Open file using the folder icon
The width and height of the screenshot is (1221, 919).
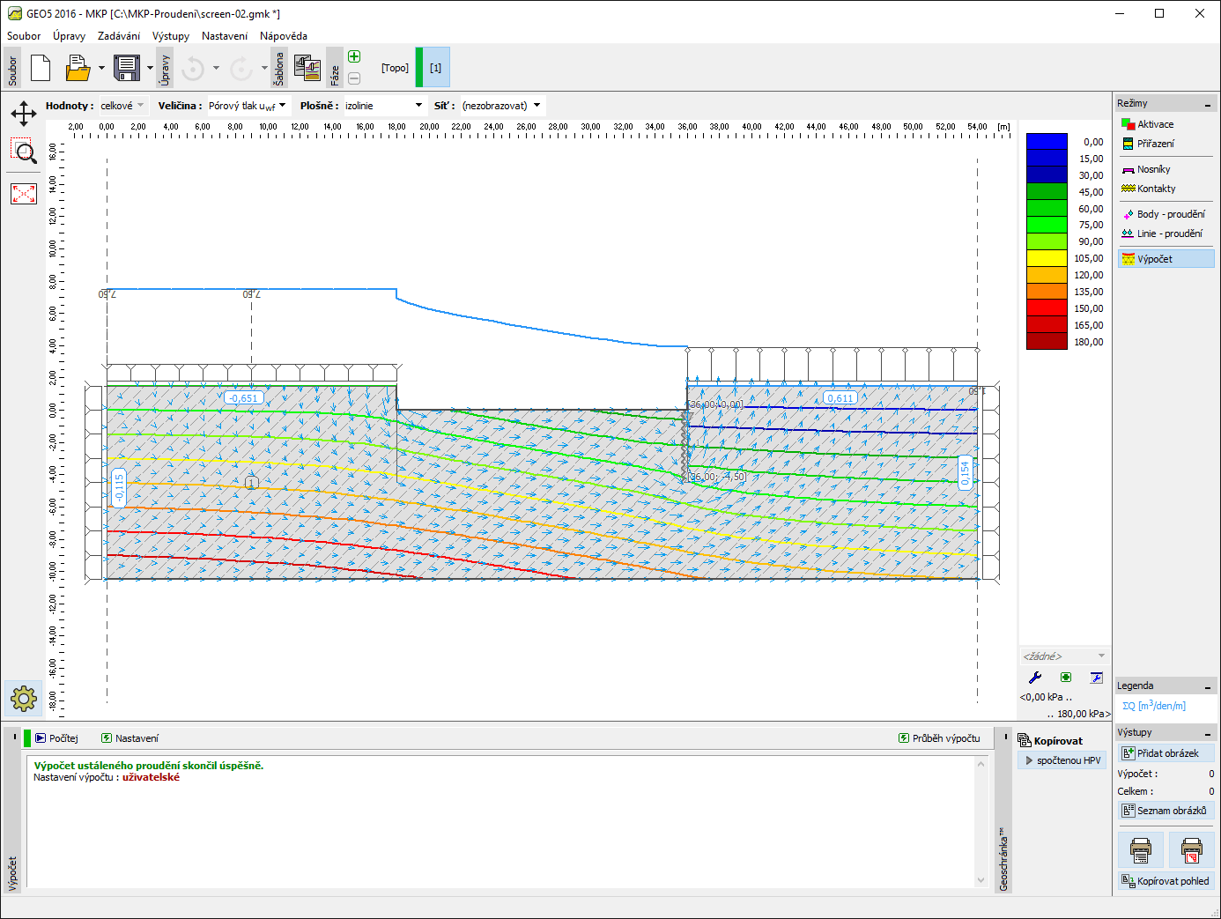click(x=78, y=68)
